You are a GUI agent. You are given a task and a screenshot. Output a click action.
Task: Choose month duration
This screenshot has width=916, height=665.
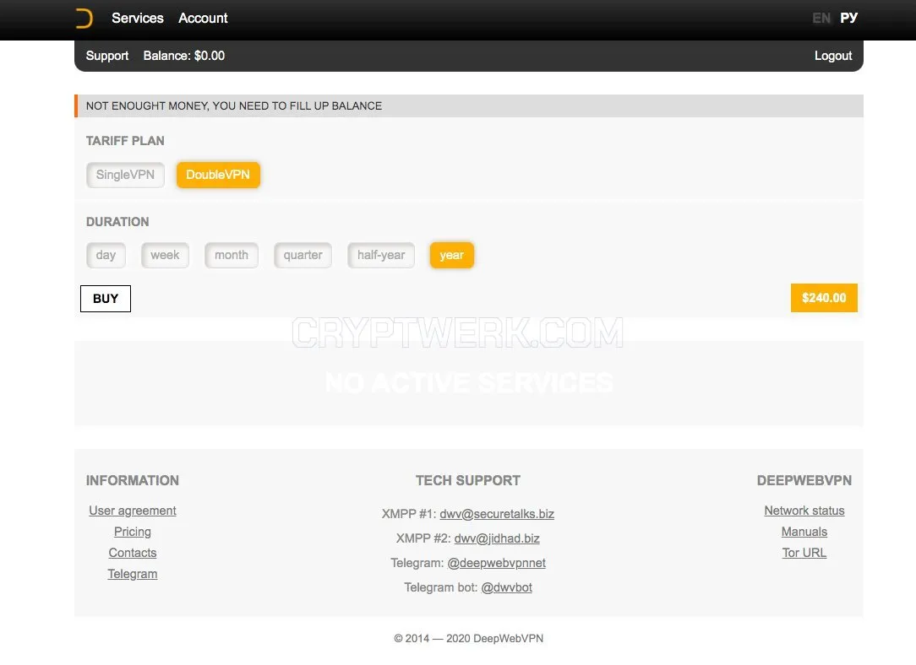point(232,256)
